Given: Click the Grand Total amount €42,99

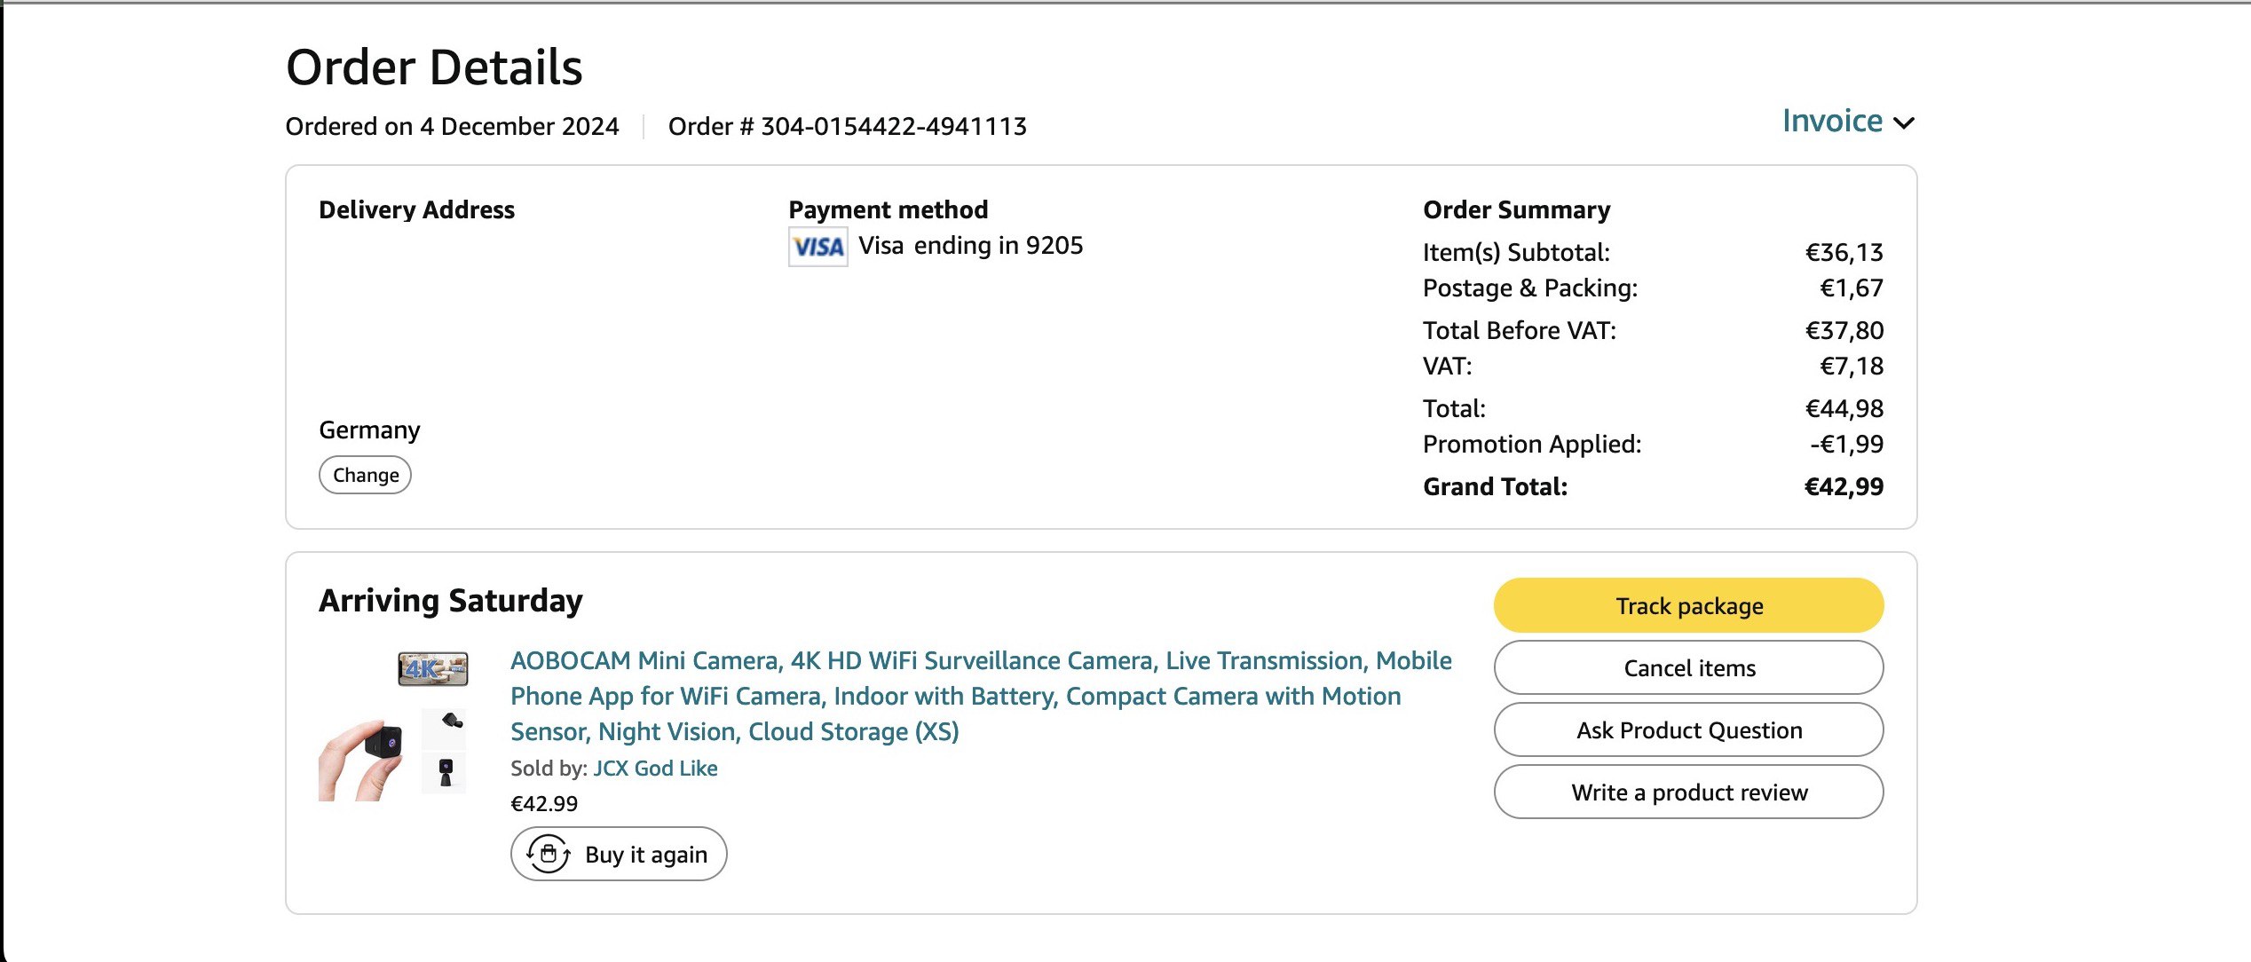Looking at the screenshot, I should tap(1844, 486).
